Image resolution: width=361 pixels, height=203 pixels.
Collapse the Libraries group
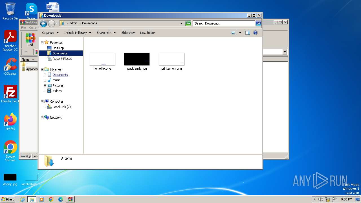pos(42,69)
